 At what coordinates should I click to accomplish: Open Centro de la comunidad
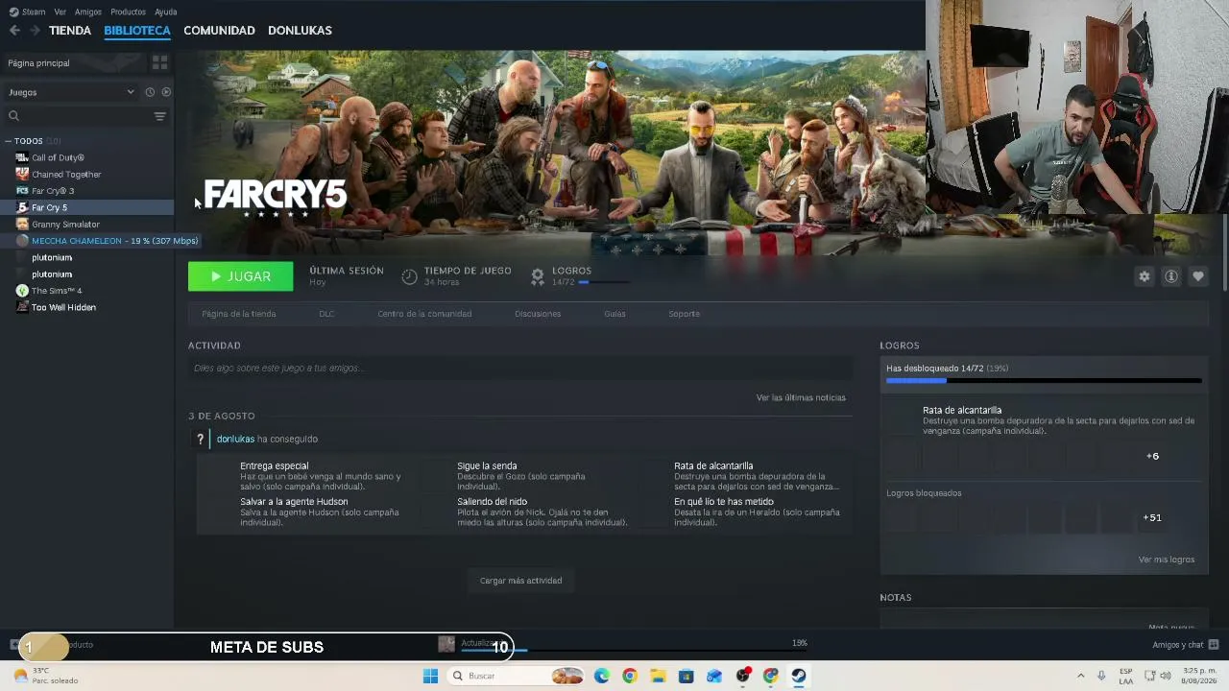424,314
